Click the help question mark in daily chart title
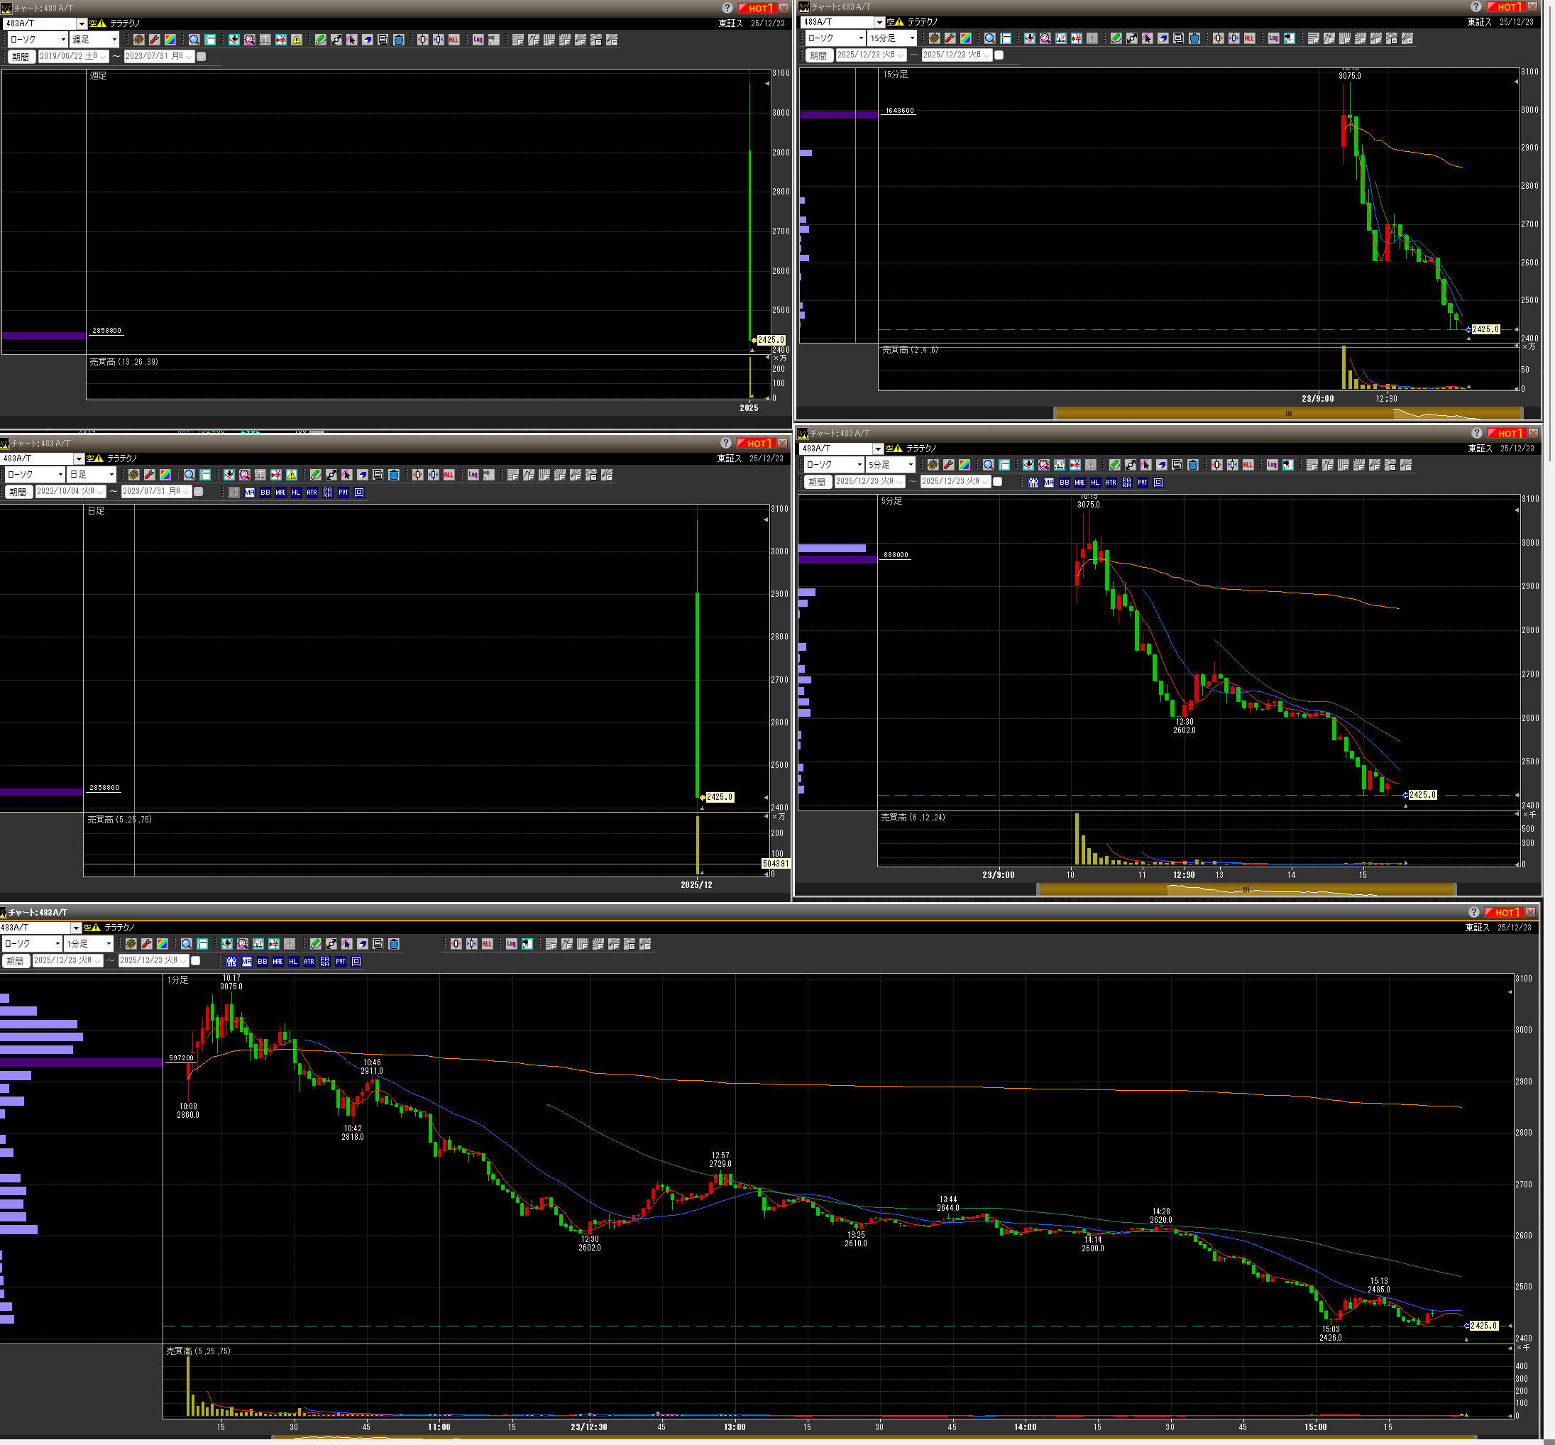1555x1445 pixels. click(725, 443)
